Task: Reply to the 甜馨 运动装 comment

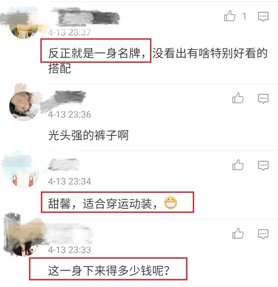Action: click(x=263, y=166)
